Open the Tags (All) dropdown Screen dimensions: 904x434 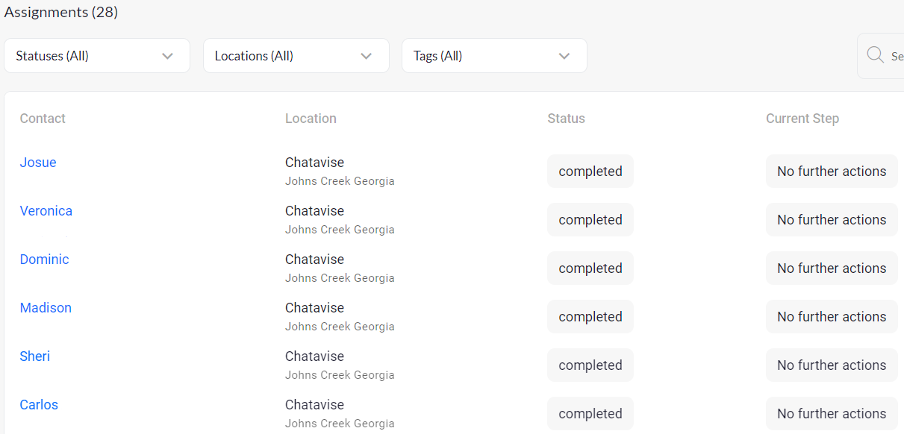pos(494,56)
